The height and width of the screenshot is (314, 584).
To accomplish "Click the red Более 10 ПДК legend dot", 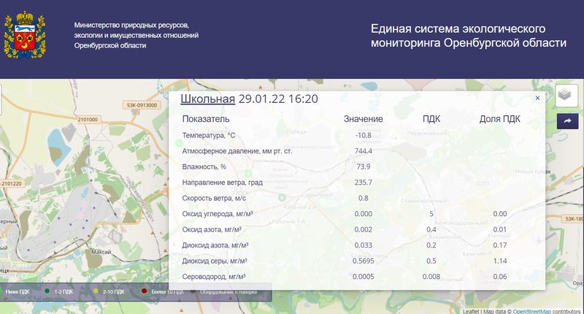I will 144,291.
